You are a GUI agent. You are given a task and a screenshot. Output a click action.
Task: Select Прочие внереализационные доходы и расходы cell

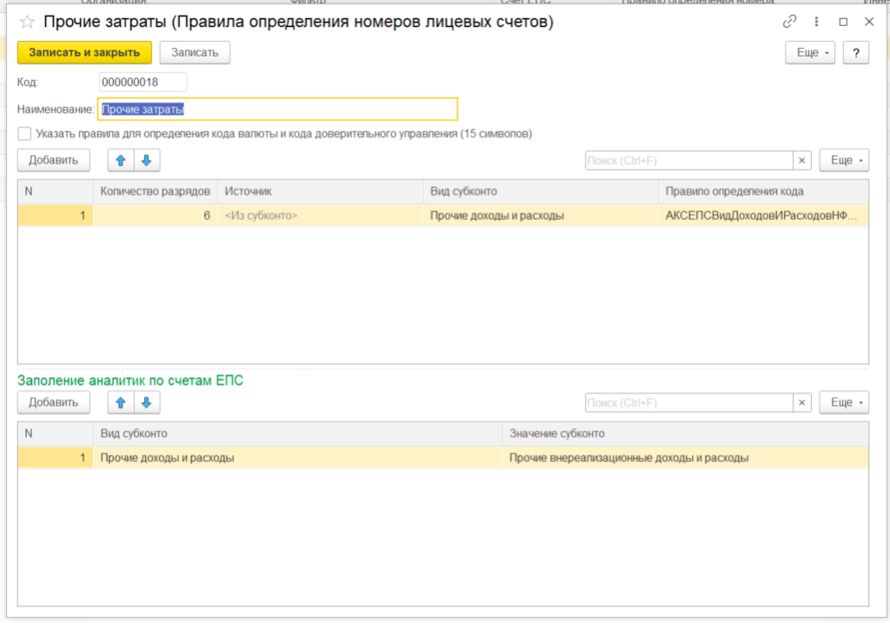tap(628, 458)
